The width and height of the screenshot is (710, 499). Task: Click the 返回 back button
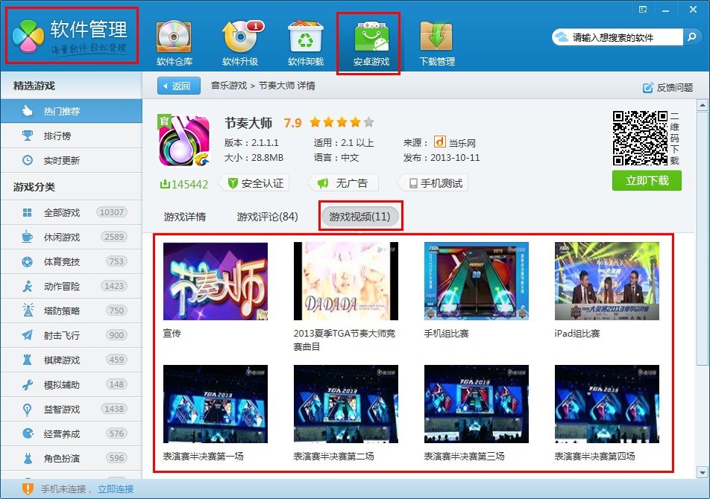(x=179, y=86)
